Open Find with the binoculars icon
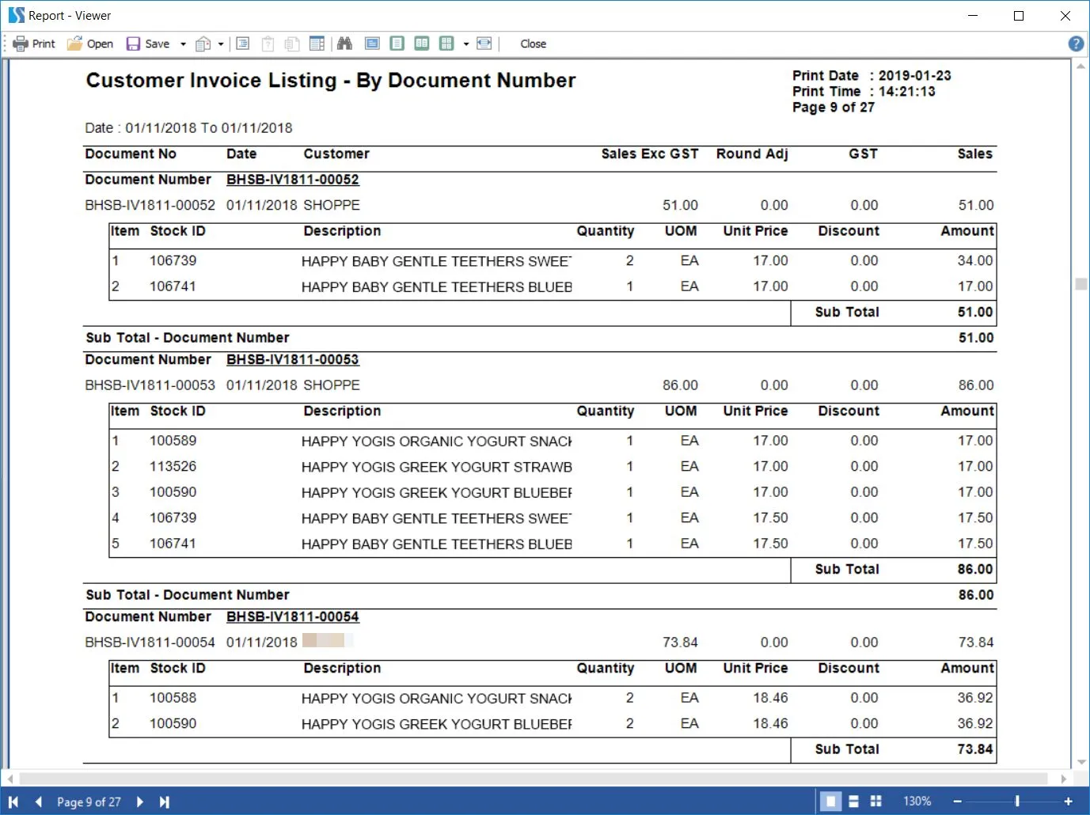Image resolution: width=1090 pixels, height=815 pixels. [x=344, y=44]
